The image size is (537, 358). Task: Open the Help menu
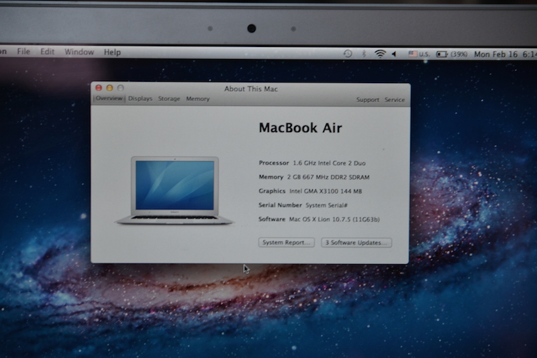coord(112,52)
